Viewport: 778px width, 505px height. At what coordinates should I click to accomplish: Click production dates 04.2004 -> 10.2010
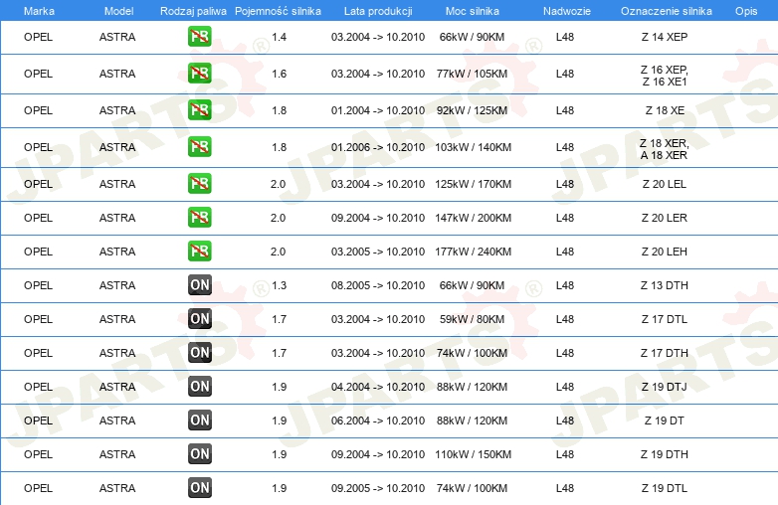[x=378, y=387]
